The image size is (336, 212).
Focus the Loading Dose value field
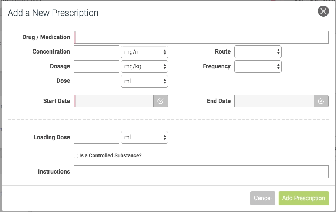point(97,137)
